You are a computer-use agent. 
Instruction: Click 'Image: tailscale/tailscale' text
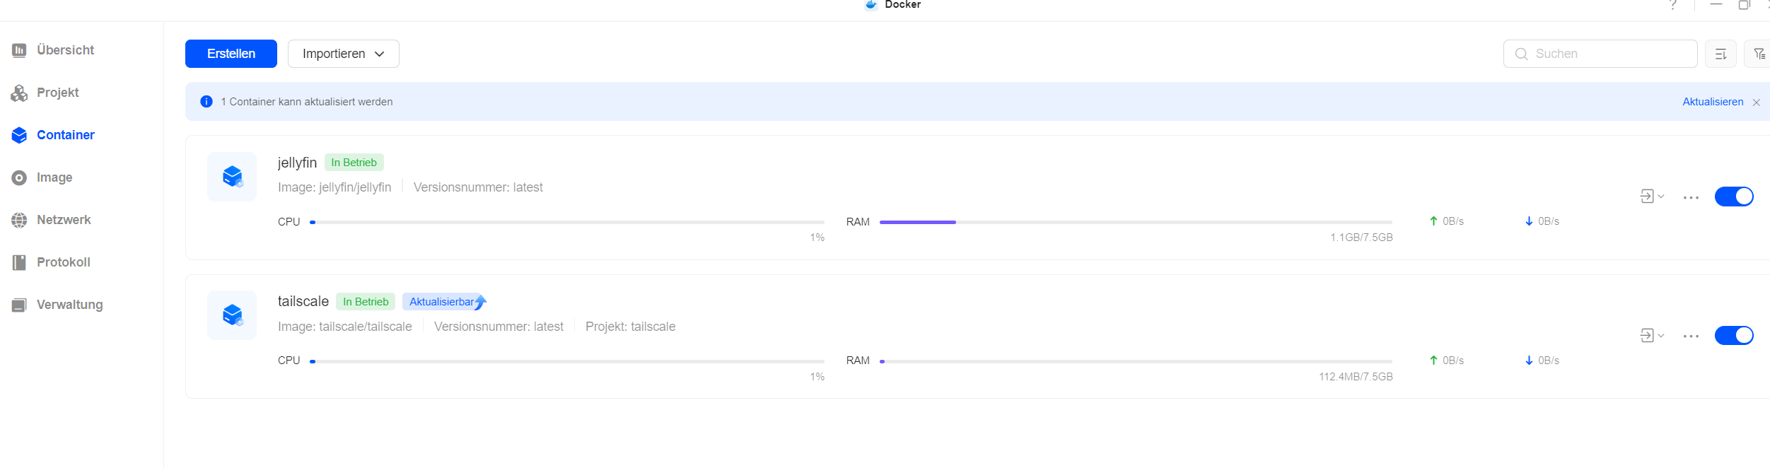coord(345,327)
